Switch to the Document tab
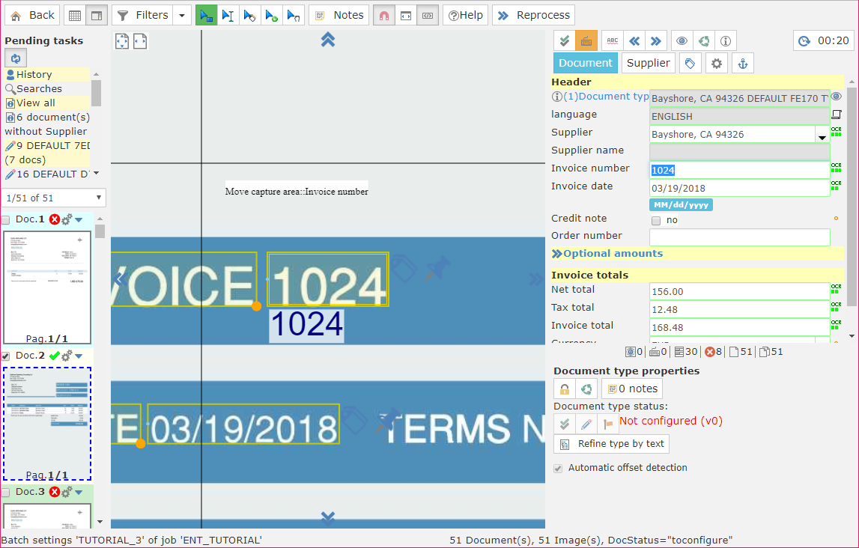 coord(585,63)
